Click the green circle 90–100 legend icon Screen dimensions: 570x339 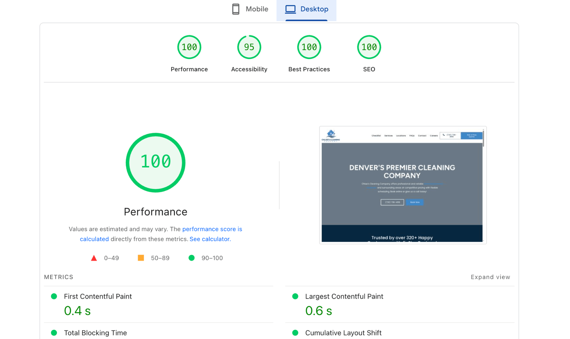[192, 258]
